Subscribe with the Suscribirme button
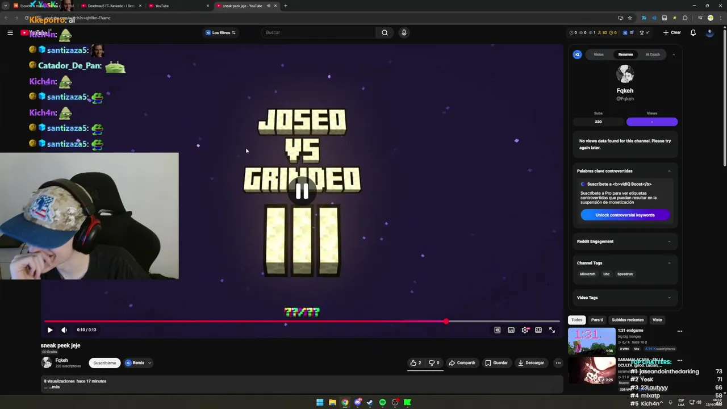 105,362
